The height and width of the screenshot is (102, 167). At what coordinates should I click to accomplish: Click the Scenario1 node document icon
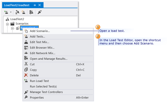[x=18, y=28]
